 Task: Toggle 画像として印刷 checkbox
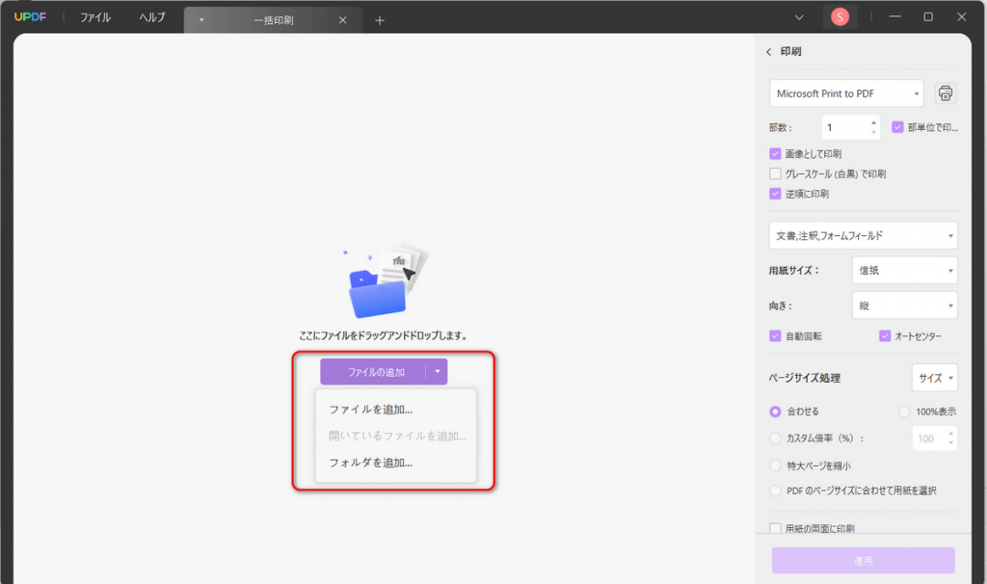(x=776, y=153)
